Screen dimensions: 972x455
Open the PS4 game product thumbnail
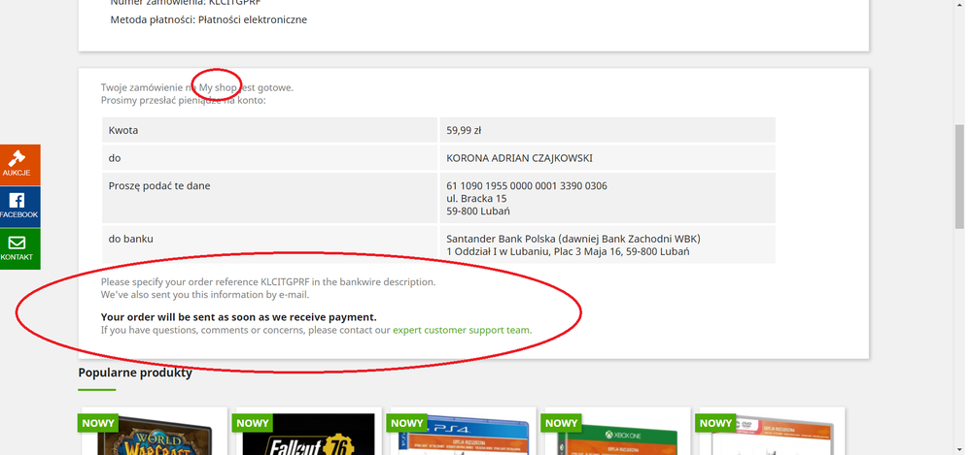(x=463, y=434)
